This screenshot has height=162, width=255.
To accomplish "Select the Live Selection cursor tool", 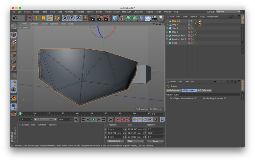I will coord(30,18).
